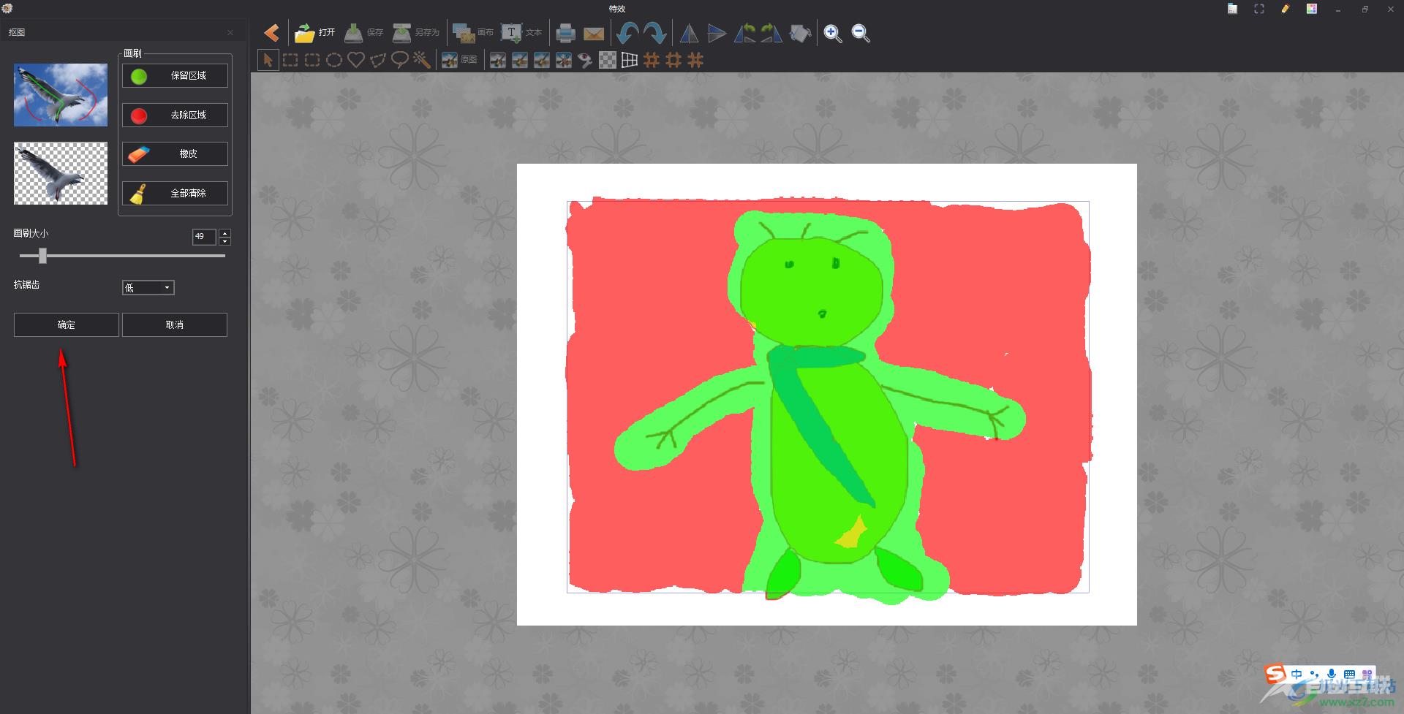The height and width of the screenshot is (714, 1404).
Task: Click the 原图 original image button
Action: point(459,60)
